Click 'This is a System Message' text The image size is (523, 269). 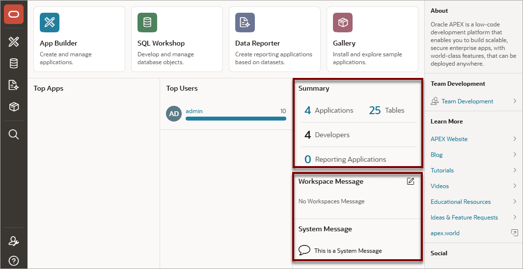pyautogui.click(x=348, y=251)
